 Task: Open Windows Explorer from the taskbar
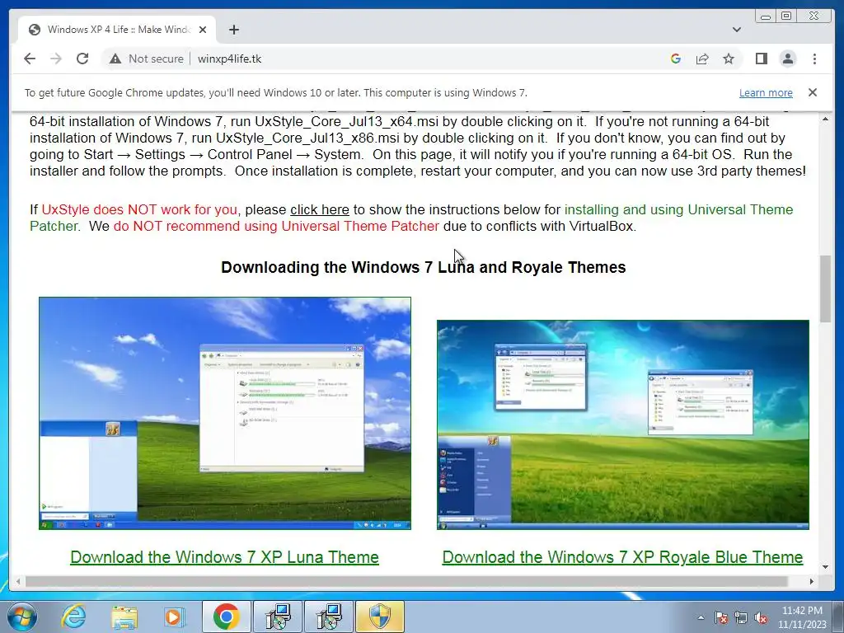coord(124,617)
